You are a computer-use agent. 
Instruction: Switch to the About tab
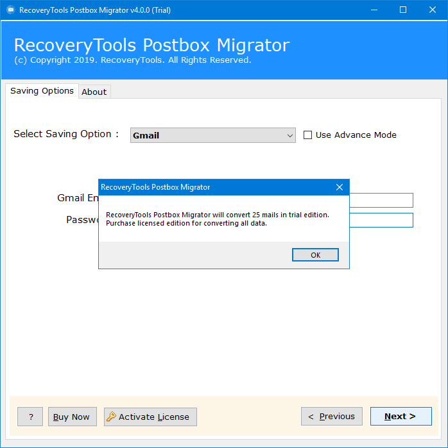[94, 92]
